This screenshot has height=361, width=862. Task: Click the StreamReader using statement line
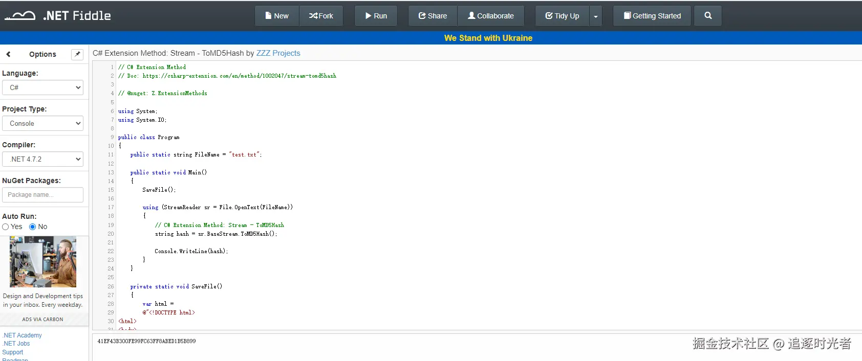[218, 207]
